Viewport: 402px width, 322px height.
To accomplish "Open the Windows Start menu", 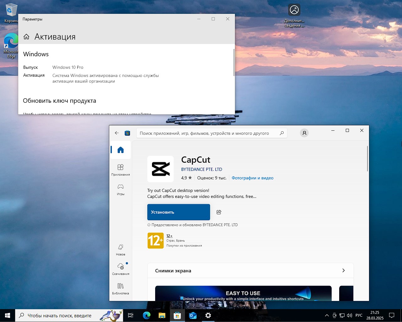I will click(8, 315).
